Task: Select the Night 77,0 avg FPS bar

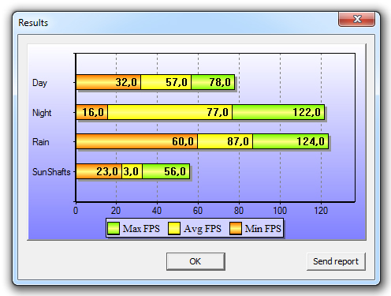Action: pyautogui.click(x=169, y=112)
